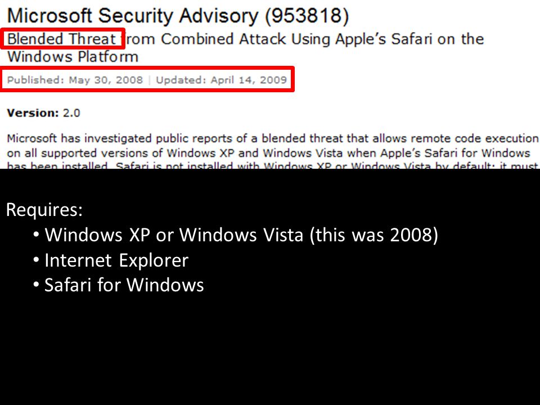Select the bold Version label

pyautogui.click(x=33, y=113)
